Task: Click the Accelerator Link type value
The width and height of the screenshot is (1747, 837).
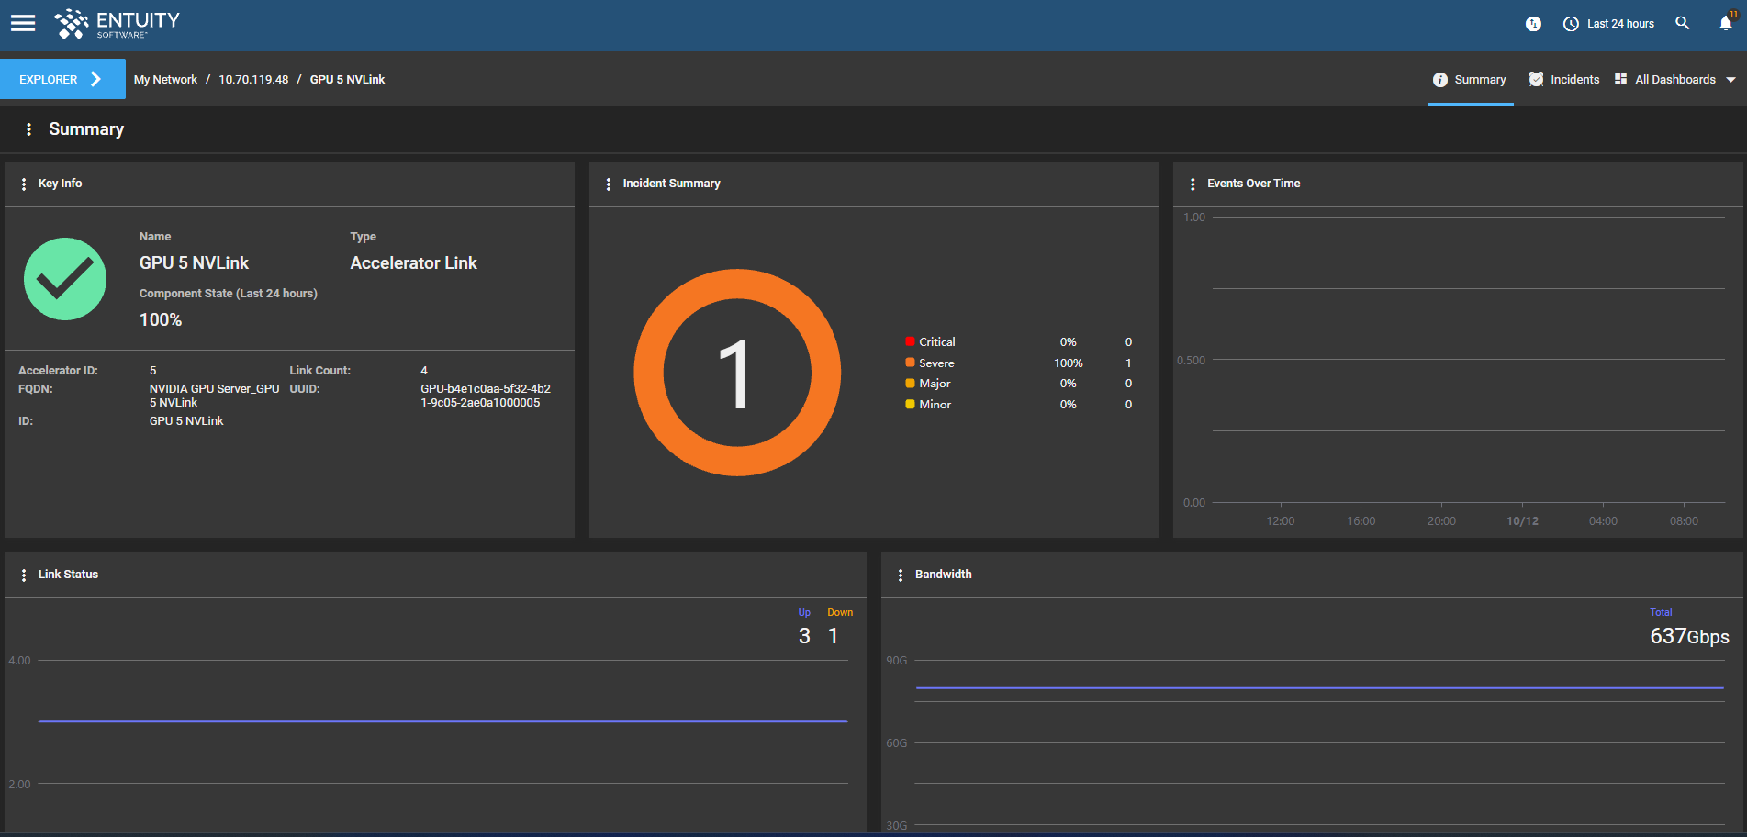Action: point(413,263)
